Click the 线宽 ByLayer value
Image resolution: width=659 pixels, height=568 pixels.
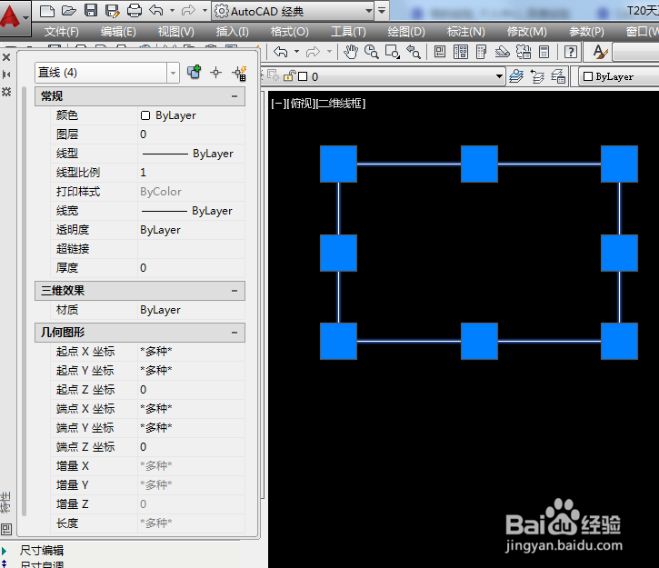point(191,211)
